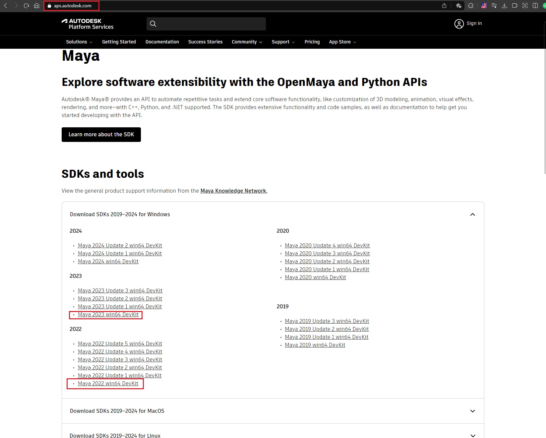Screen dimensions: 546x438
Task: Download Maya 2019 Update 1 win64 DevKit
Action: pyautogui.click(x=327, y=337)
